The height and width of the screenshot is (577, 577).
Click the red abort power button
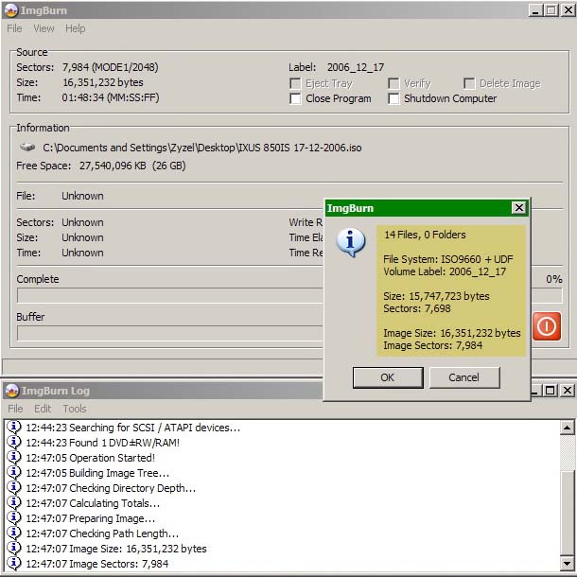[547, 326]
